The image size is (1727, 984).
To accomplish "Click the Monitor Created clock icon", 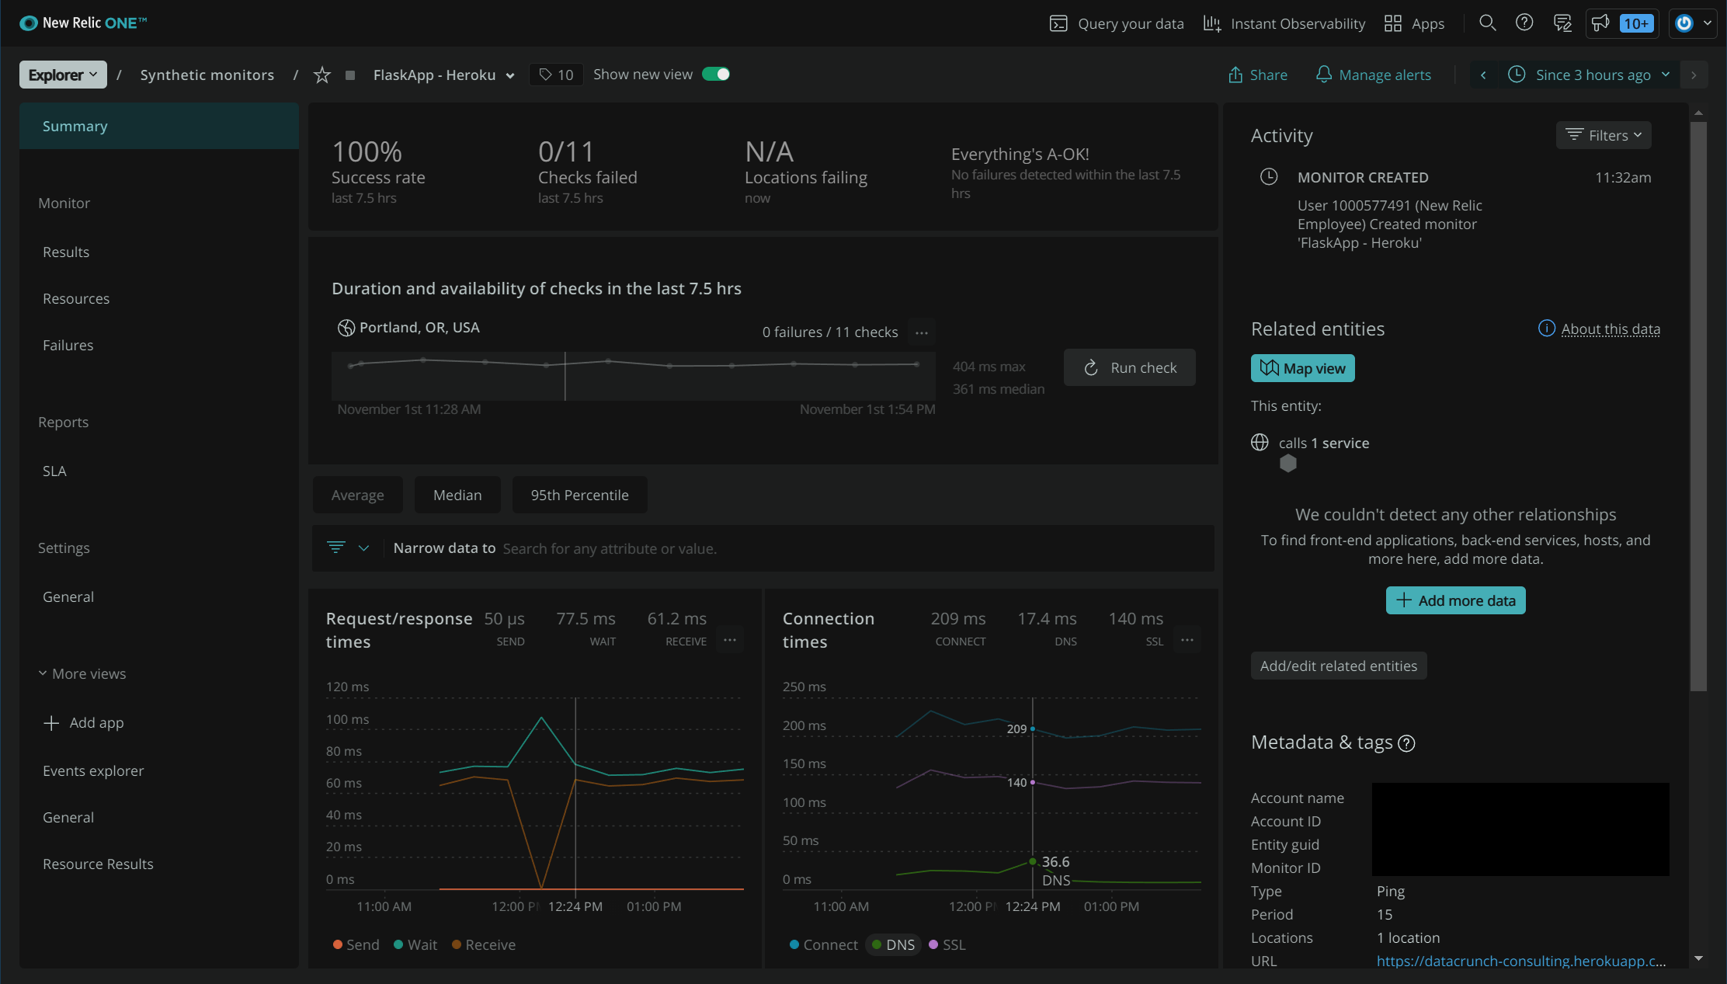I will click(1268, 177).
